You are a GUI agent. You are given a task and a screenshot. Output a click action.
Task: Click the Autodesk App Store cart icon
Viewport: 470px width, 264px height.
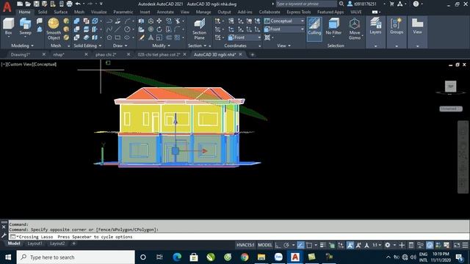[391, 4]
